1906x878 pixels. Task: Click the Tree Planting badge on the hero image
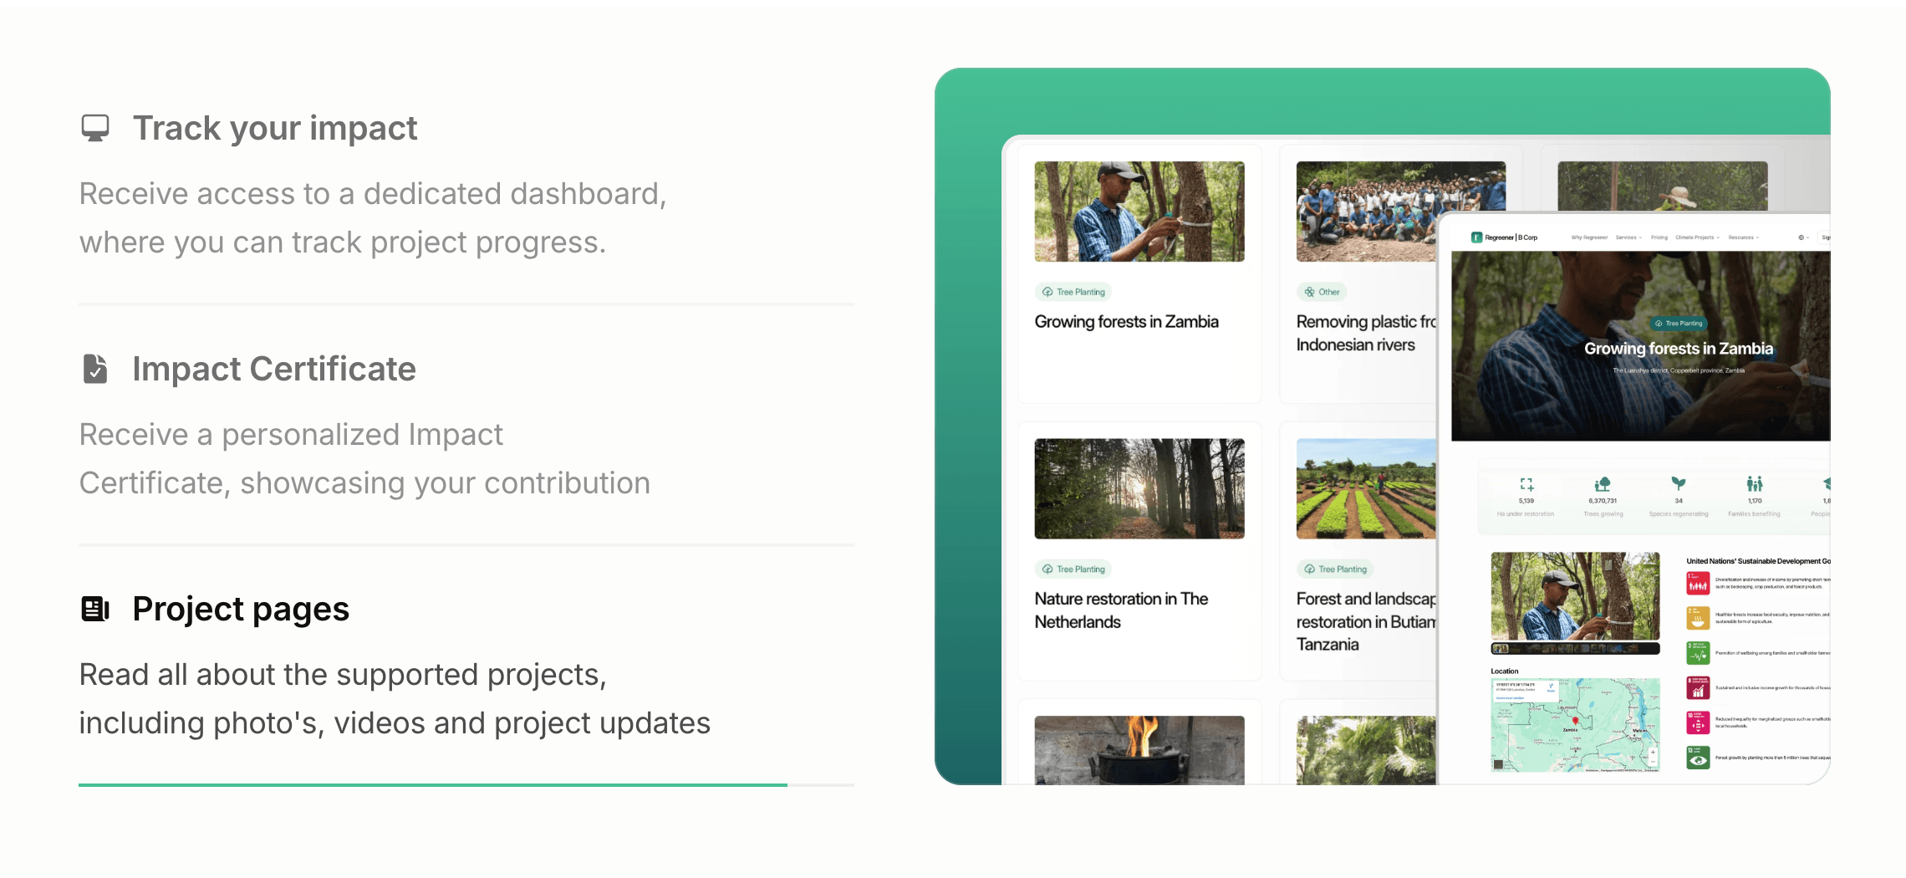pyautogui.click(x=1679, y=324)
